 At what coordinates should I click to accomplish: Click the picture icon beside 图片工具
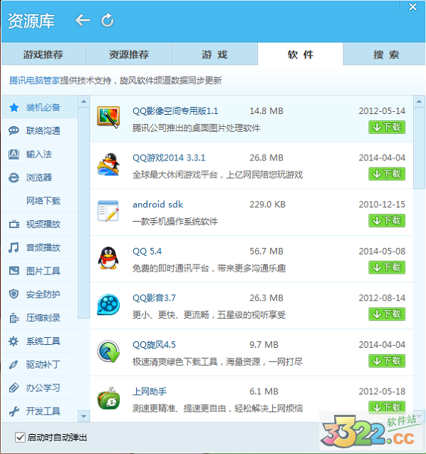coord(14,271)
